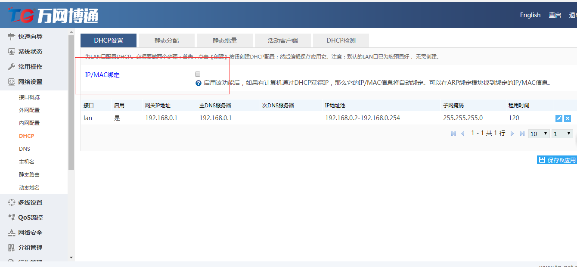Viewport: 577px width, 267px height.
Task: Switch to the 静态批量 tab
Action: [x=225, y=40]
